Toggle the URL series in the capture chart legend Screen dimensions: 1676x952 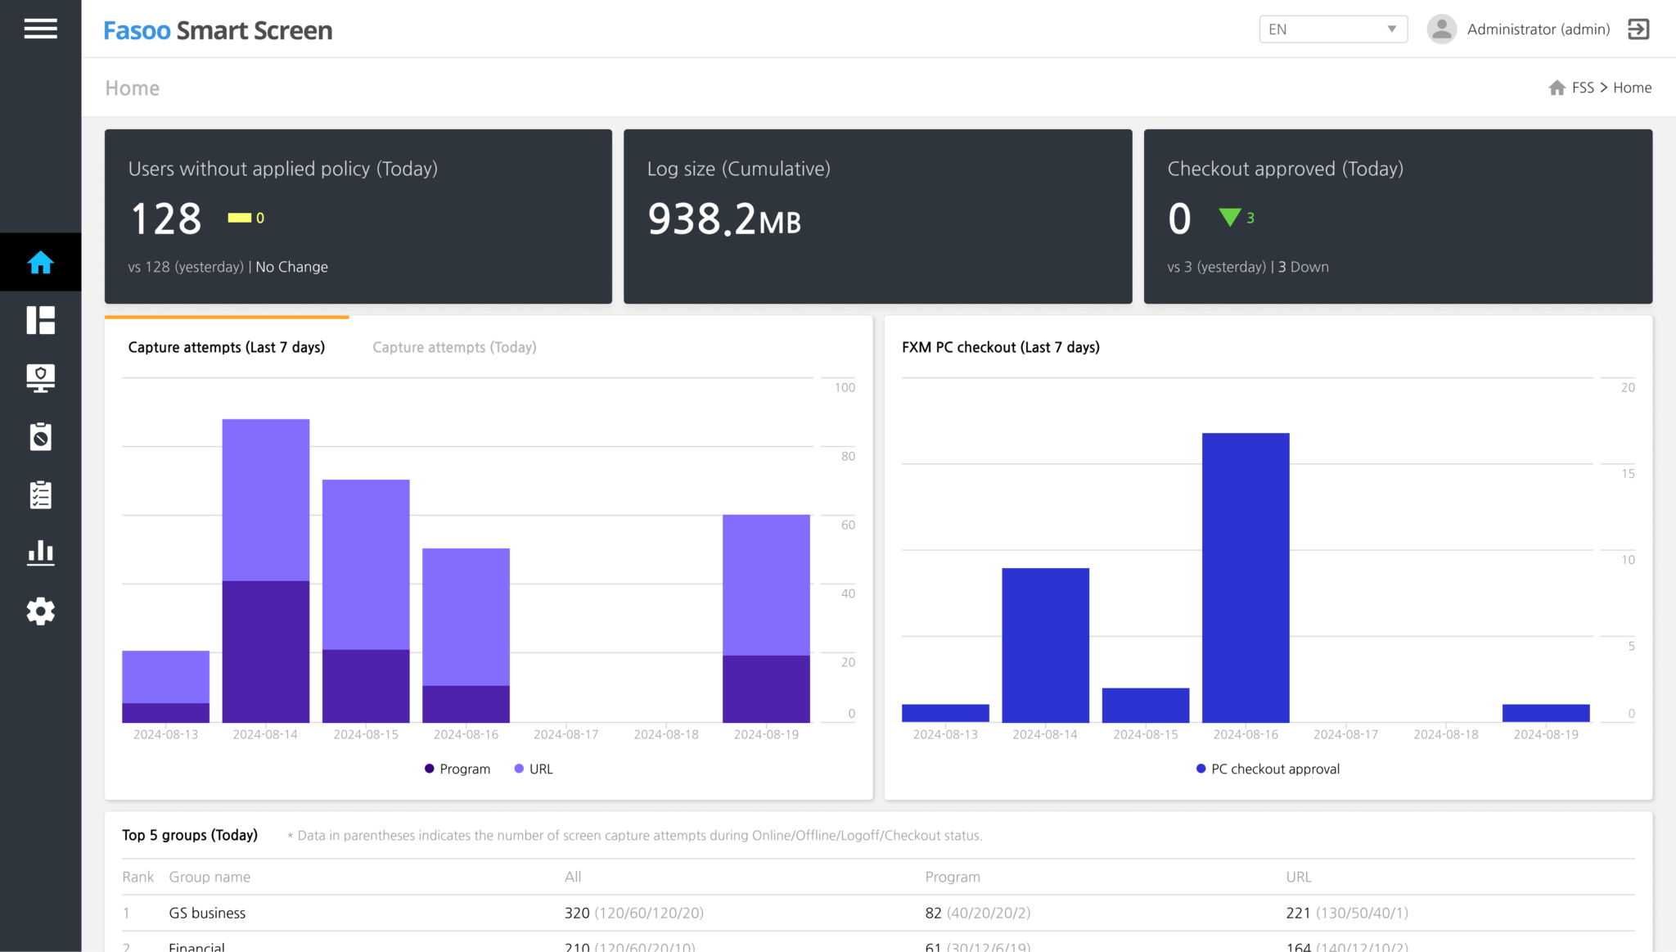tap(532, 768)
